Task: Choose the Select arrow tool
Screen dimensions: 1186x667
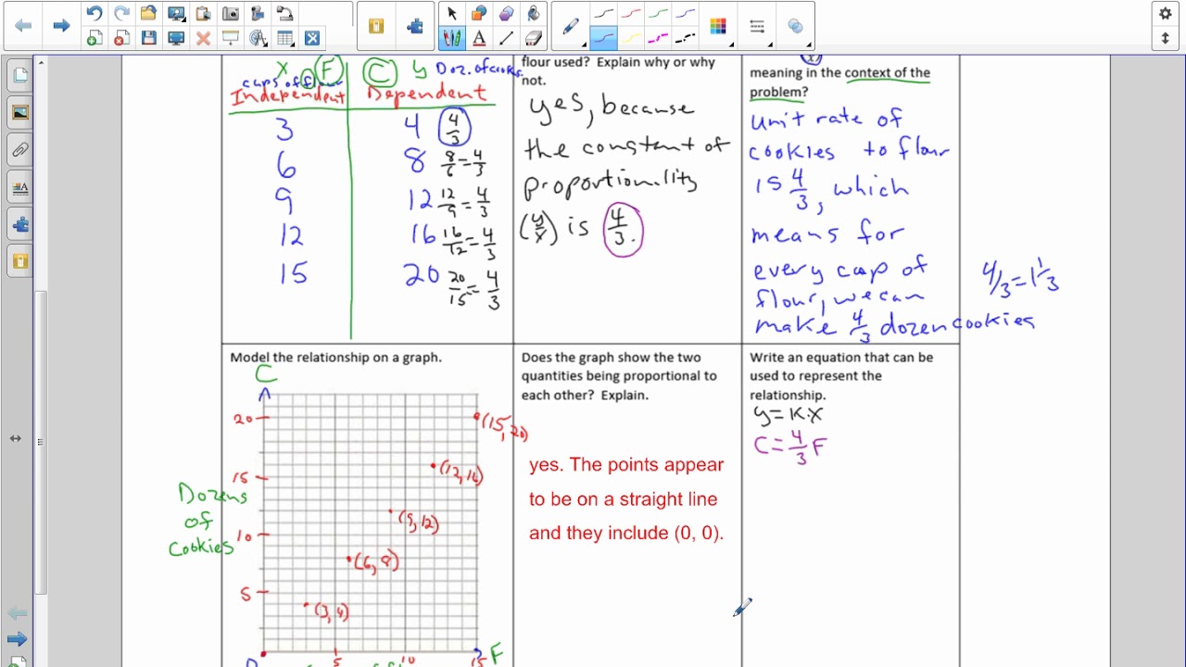Action: click(x=452, y=13)
